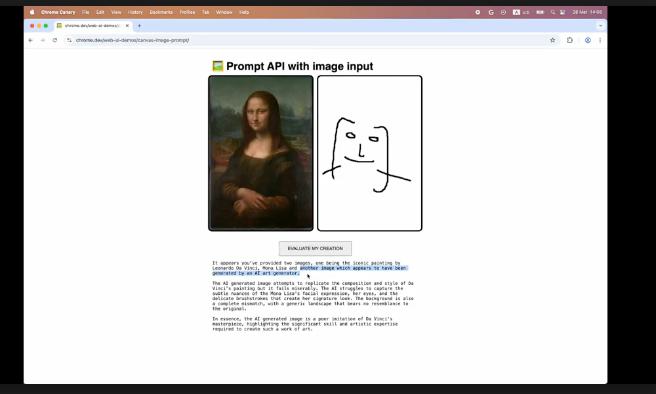Bookmark this page with the star icon
The image size is (656, 394).
(552, 40)
